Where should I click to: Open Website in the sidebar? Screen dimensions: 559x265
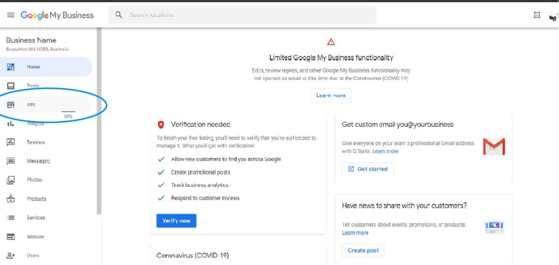click(x=46, y=237)
